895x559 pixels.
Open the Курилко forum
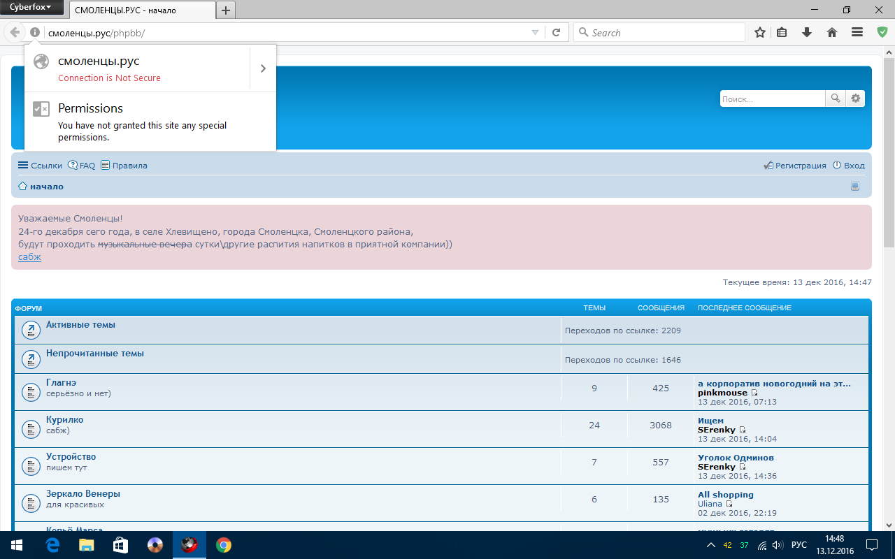64,419
